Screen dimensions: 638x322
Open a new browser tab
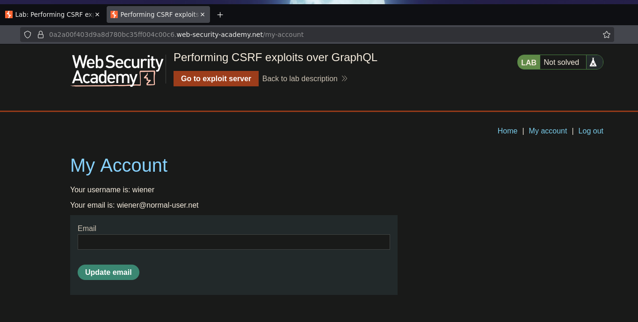[220, 14]
